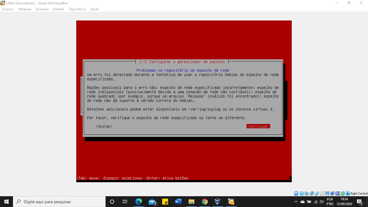Click the keyboard capture arrow icon
The image size is (368, 207).
pos(348,194)
